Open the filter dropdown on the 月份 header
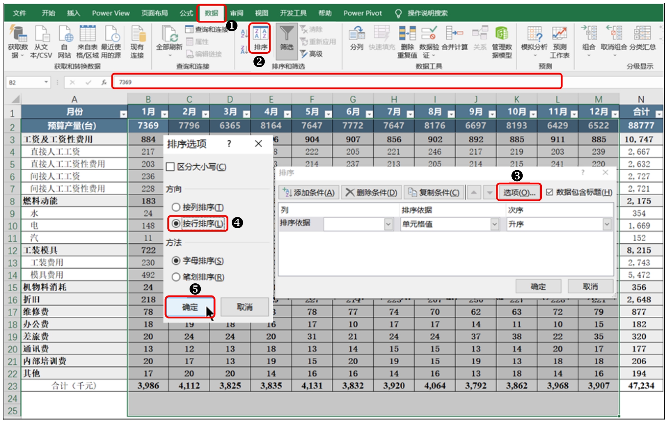 [123, 114]
